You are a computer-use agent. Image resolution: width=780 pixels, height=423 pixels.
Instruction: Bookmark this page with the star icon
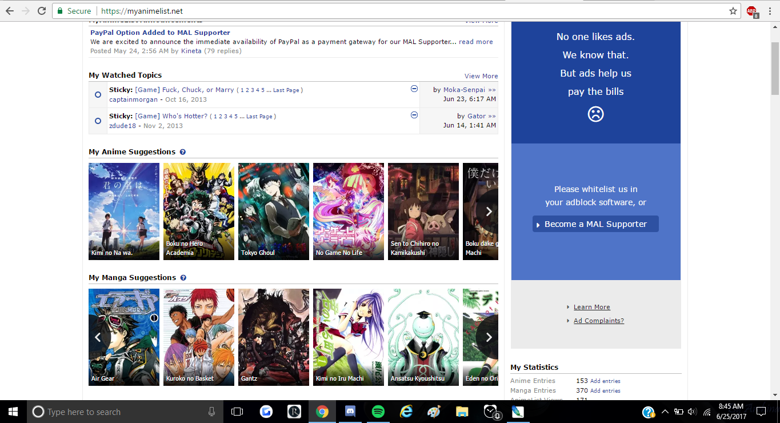tap(733, 11)
